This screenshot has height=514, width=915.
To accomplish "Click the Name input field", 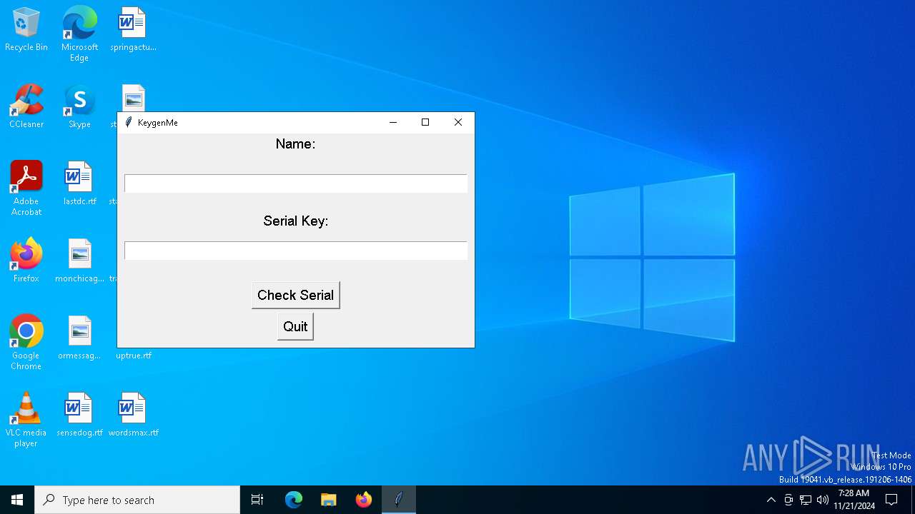I will pos(296,183).
